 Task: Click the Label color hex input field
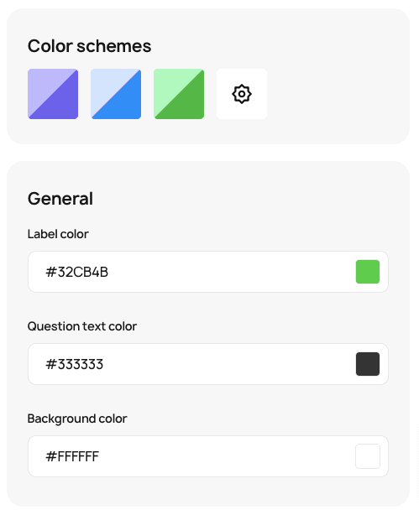(208, 272)
